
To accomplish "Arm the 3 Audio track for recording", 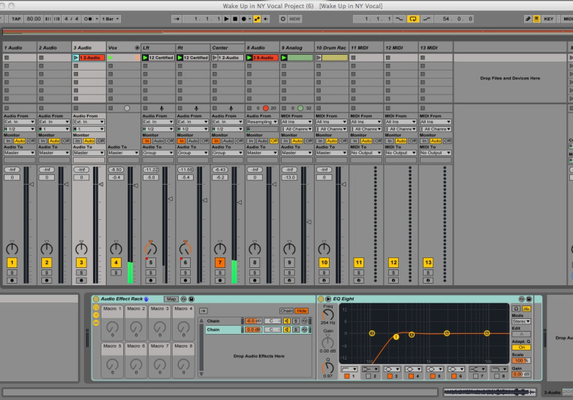I will (81, 281).
